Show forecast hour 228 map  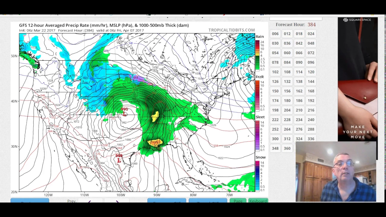point(287,120)
